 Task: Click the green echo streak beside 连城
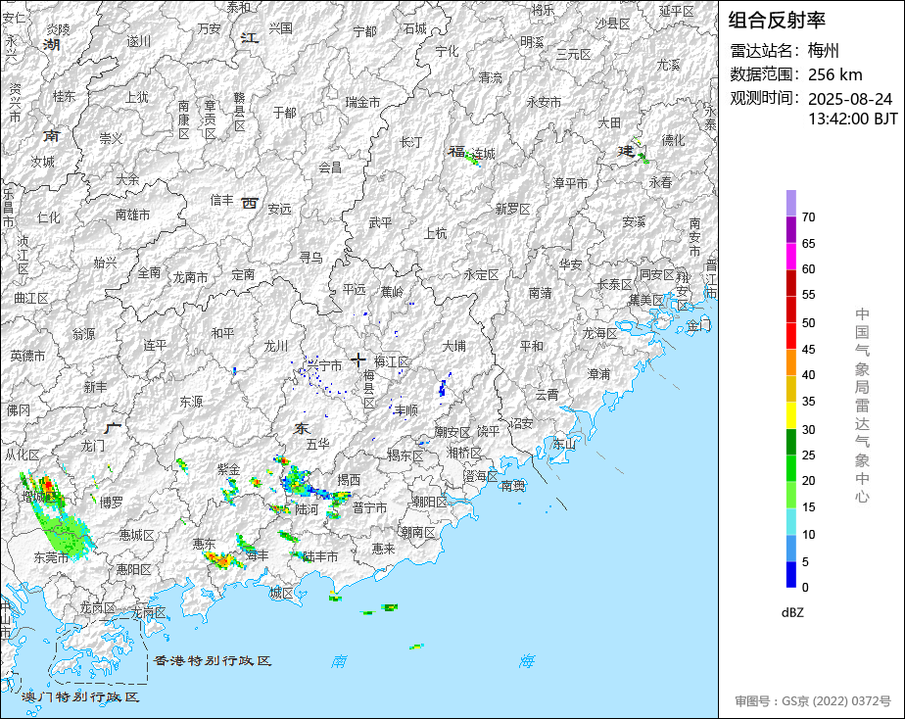click(473, 161)
